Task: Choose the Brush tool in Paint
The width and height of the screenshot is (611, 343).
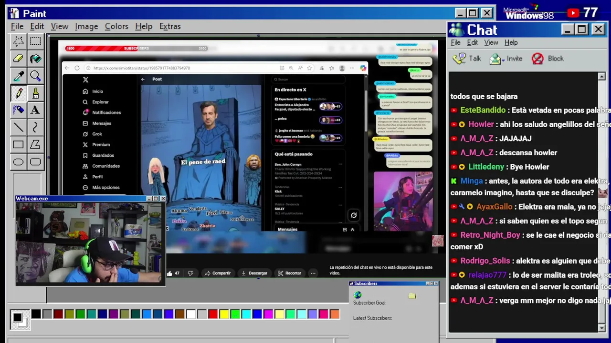Action: coord(35,93)
